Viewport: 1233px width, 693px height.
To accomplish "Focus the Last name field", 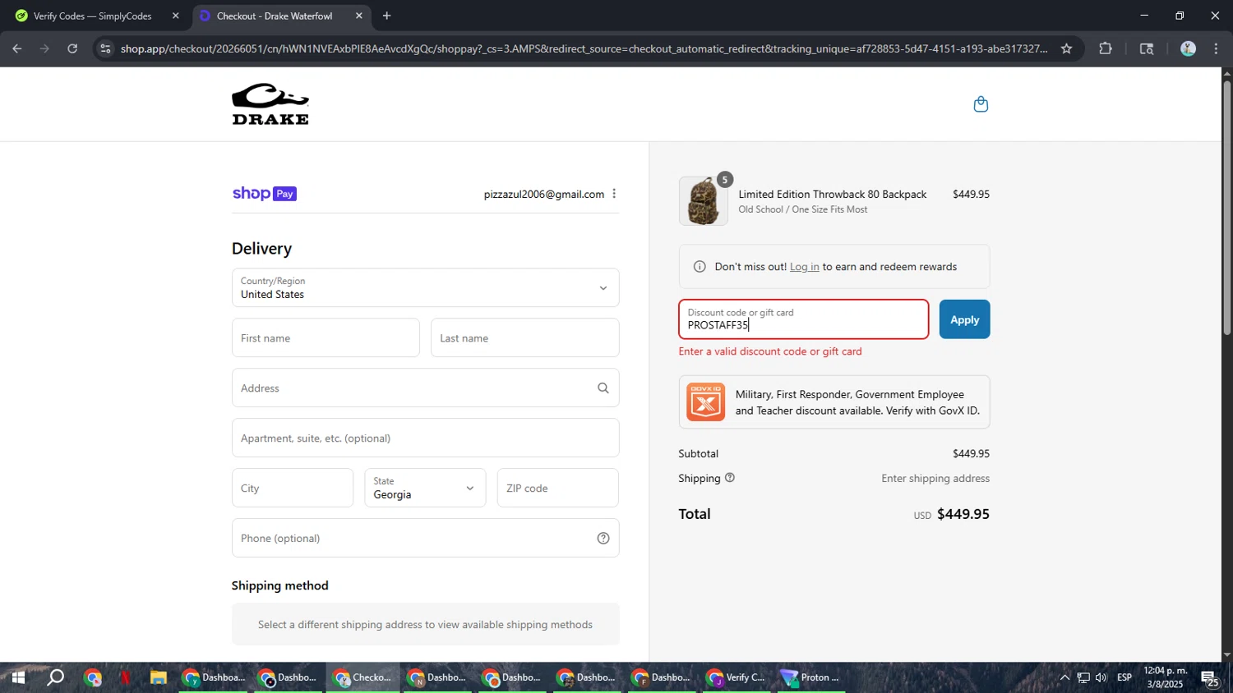I will click(524, 337).
